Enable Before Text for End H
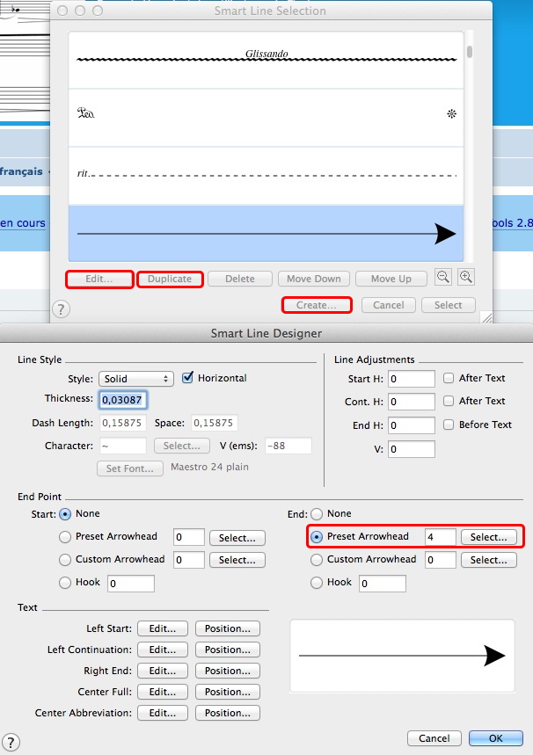Image resolution: width=533 pixels, height=755 pixels. pyautogui.click(x=449, y=425)
